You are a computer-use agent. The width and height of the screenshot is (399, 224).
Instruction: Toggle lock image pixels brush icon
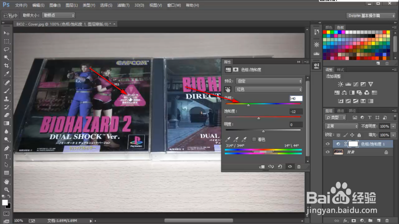(x=345, y=135)
